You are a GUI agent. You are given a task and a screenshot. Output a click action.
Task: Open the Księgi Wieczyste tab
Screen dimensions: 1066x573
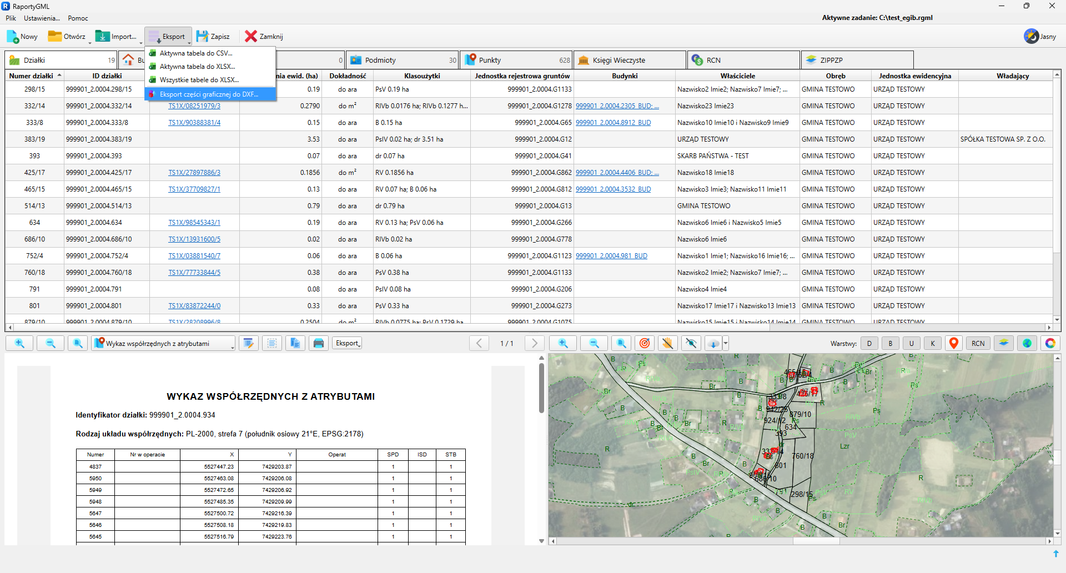tap(630, 60)
